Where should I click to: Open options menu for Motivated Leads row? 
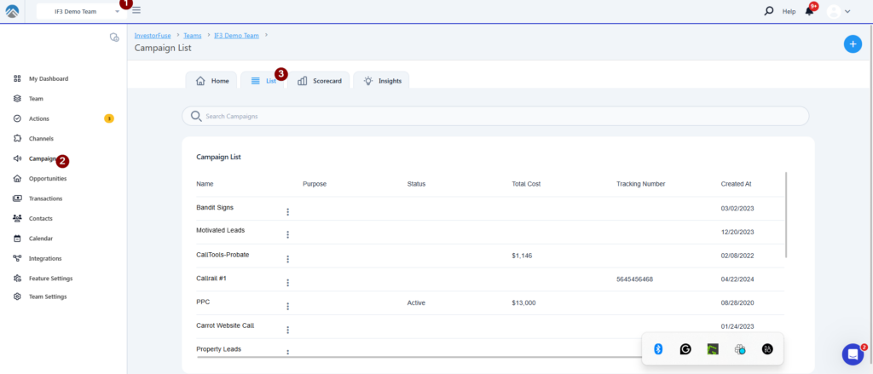point(288,235)
